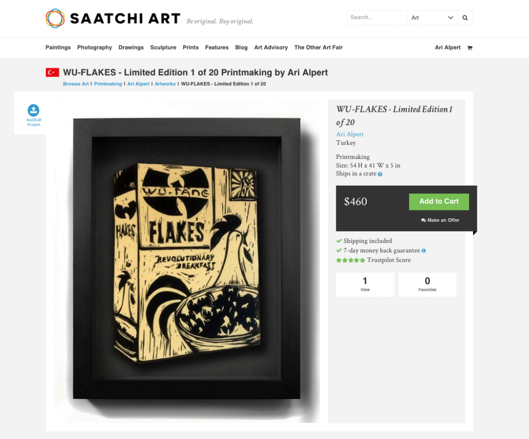Click the money back guarantee info icon
Screen dimensions: 529x439
424,251
